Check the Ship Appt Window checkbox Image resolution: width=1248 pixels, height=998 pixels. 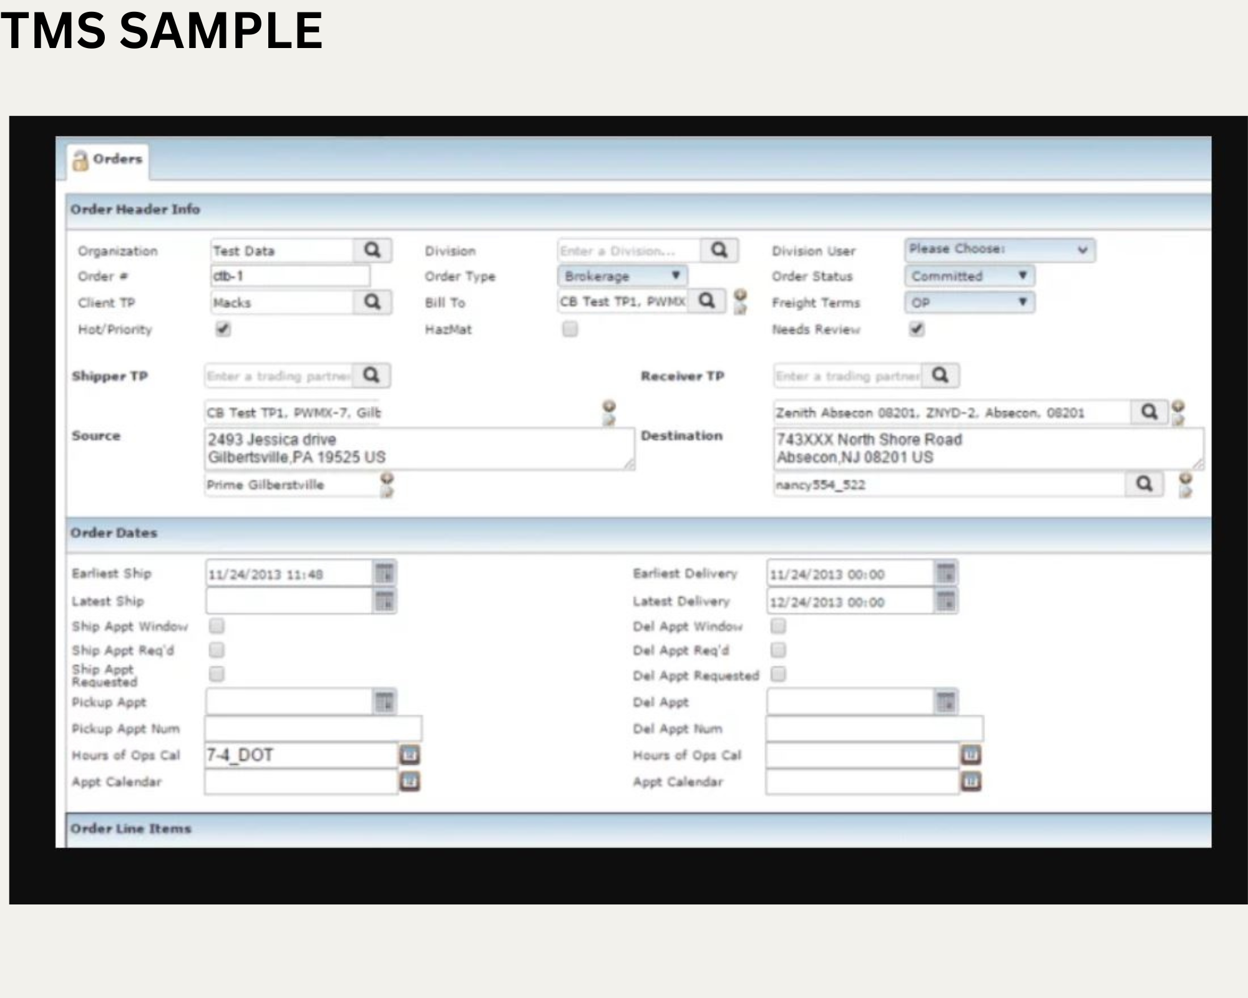[x=217, y=626]
